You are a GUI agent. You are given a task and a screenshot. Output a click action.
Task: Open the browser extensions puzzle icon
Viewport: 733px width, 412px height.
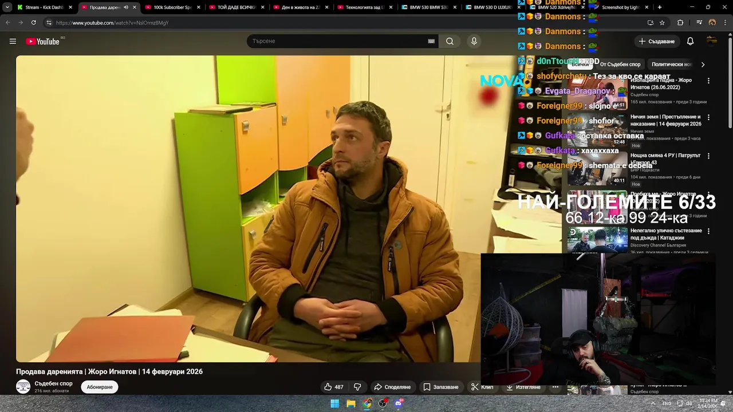680,22
